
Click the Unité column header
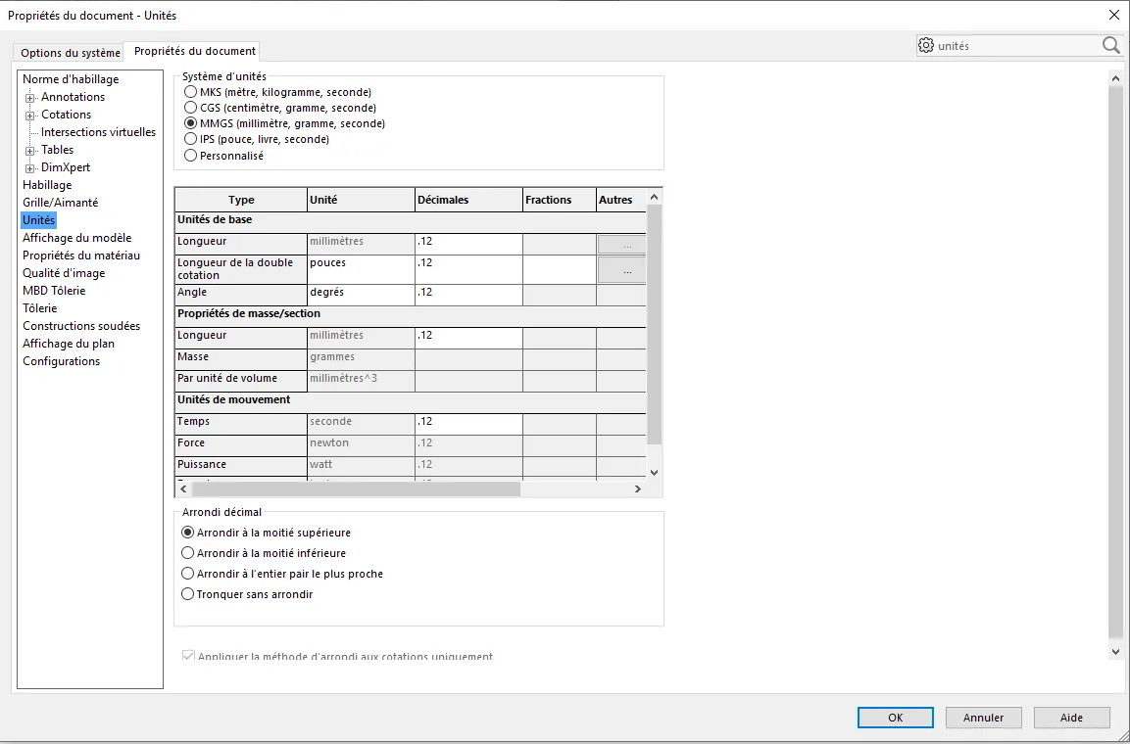[x=361, y=200]
